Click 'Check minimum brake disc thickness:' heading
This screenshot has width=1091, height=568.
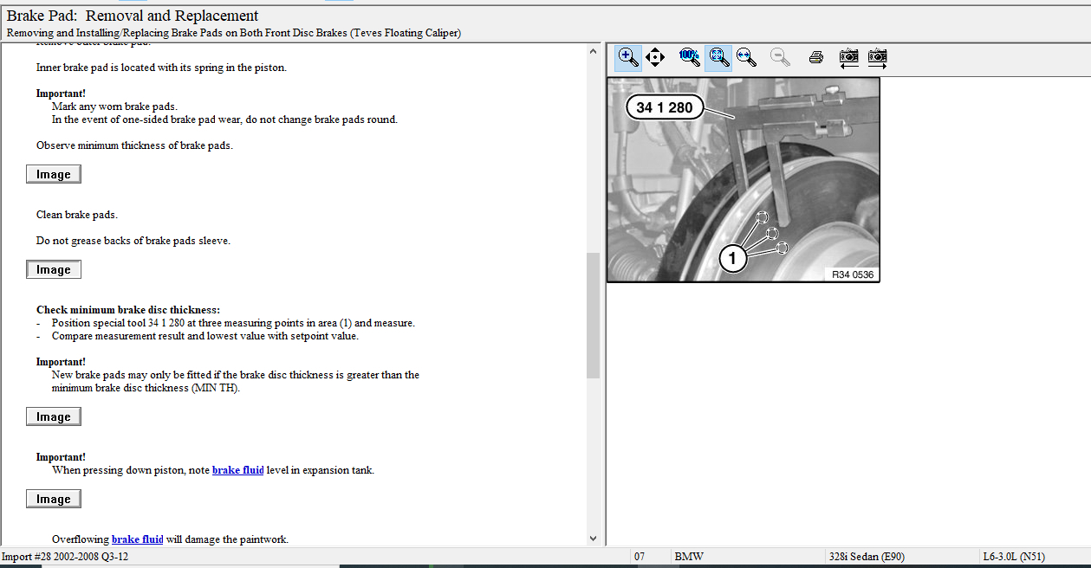pos(128,310)
